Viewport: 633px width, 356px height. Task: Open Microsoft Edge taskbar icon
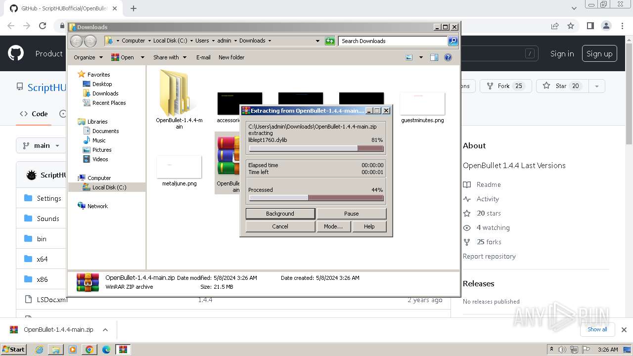pyautogui.click(x=106, y=350)
